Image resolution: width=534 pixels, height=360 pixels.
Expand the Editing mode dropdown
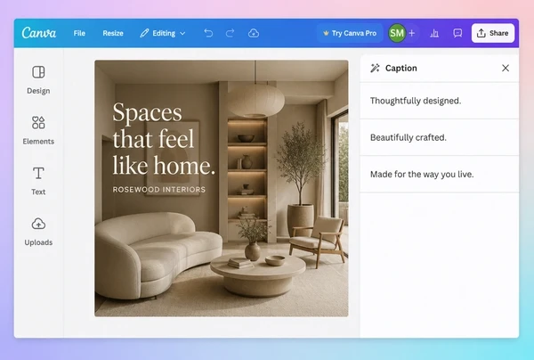[x=163, y=33]
